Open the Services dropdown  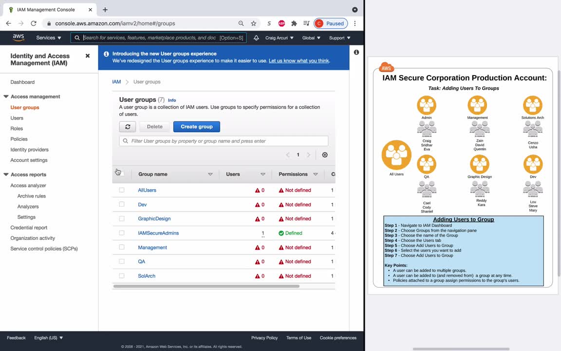(x=49, y=38)
